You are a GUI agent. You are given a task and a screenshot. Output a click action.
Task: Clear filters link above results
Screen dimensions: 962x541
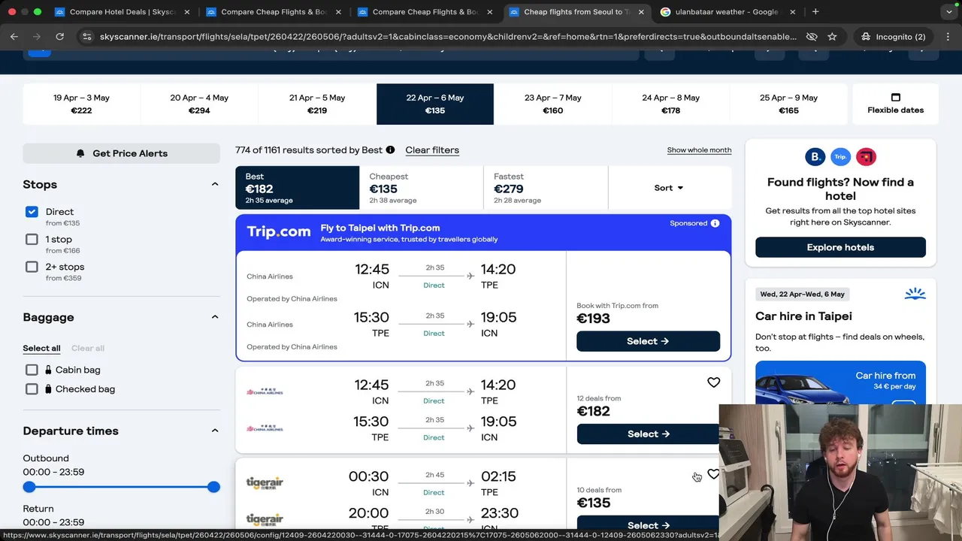[x=432, y=150]
